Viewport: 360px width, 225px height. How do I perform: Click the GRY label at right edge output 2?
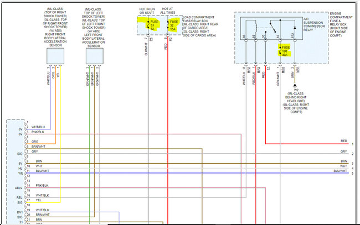(x=344, y=151)
